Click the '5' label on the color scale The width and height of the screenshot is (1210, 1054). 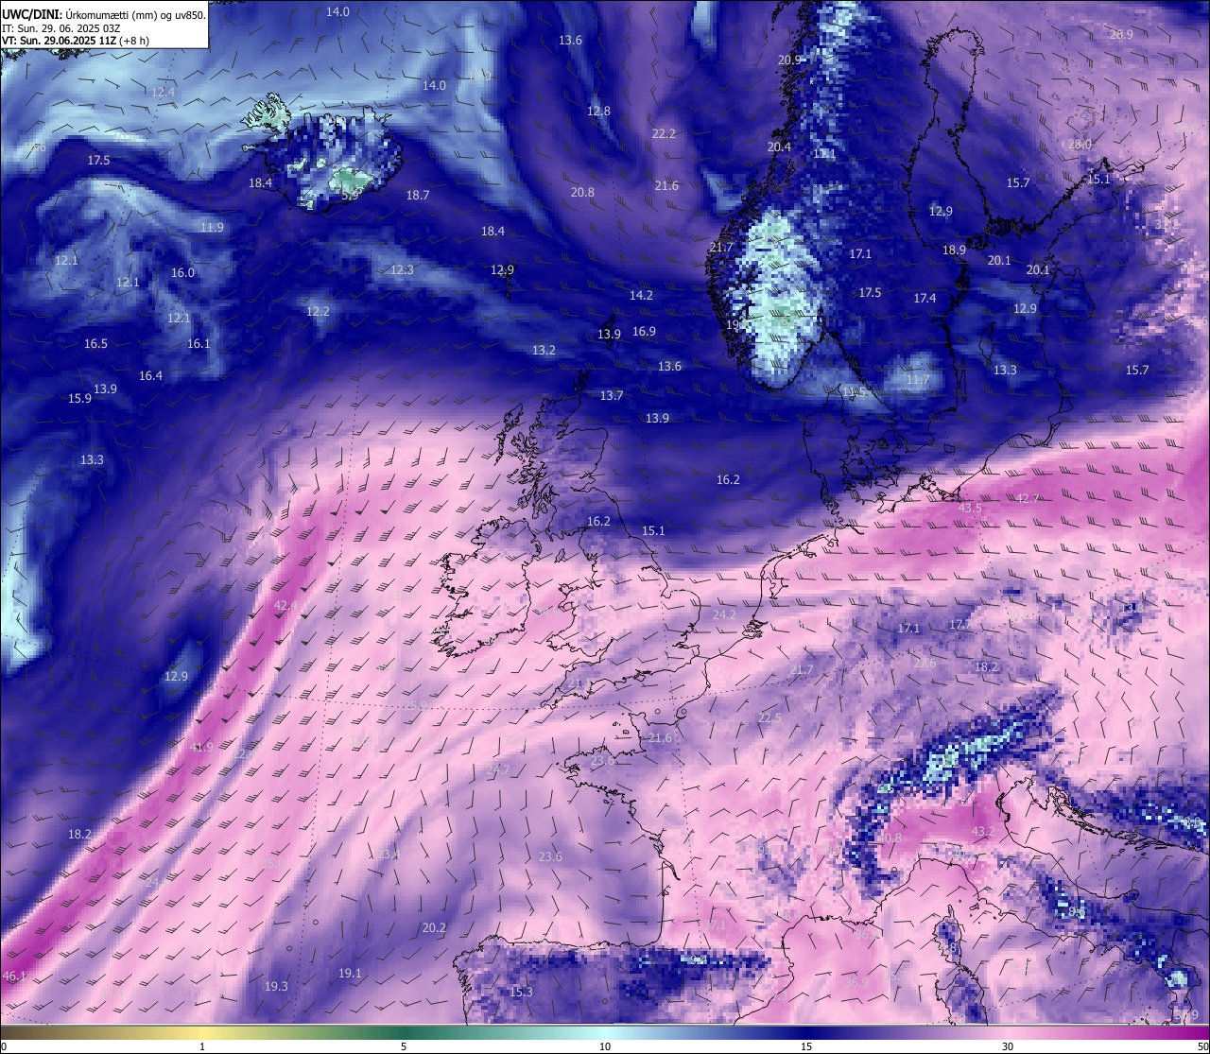404,1046
